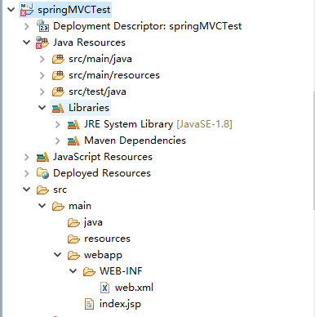Click the resources folder icon under main
The height and width of the screenshot is (317, 315).
tap(73, 239)
